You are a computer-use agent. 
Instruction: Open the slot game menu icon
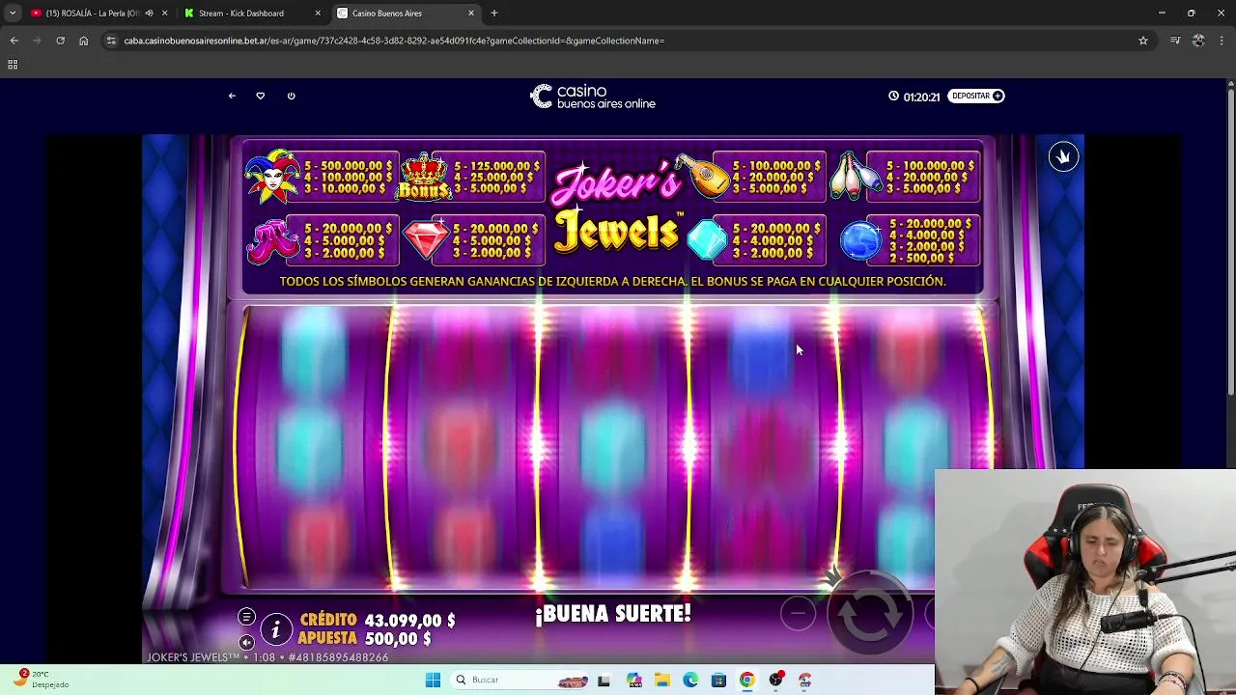coord(246,618)
